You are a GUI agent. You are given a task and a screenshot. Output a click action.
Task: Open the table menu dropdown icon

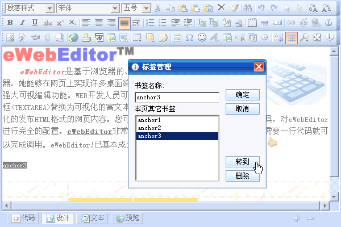137,37
